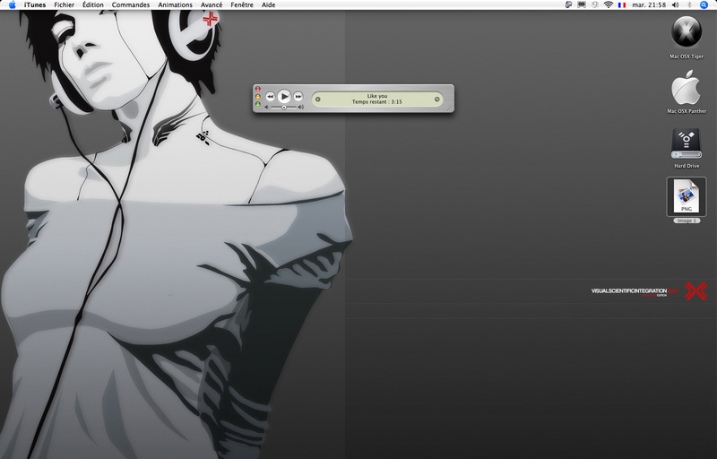Screen dimensions: 717x459
Task: Click the max-volume speaker icon in iTunes
Action: (300, 108)
